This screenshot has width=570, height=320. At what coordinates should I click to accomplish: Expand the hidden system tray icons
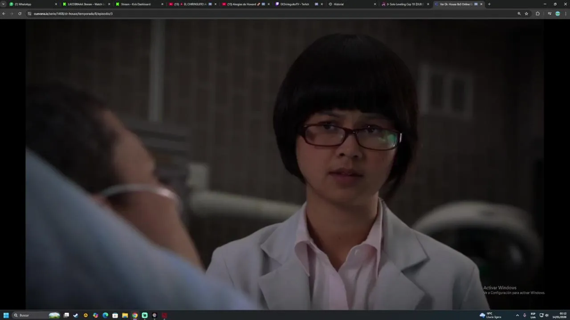coord(517,315)
